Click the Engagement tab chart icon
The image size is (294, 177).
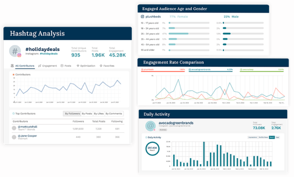39,66
